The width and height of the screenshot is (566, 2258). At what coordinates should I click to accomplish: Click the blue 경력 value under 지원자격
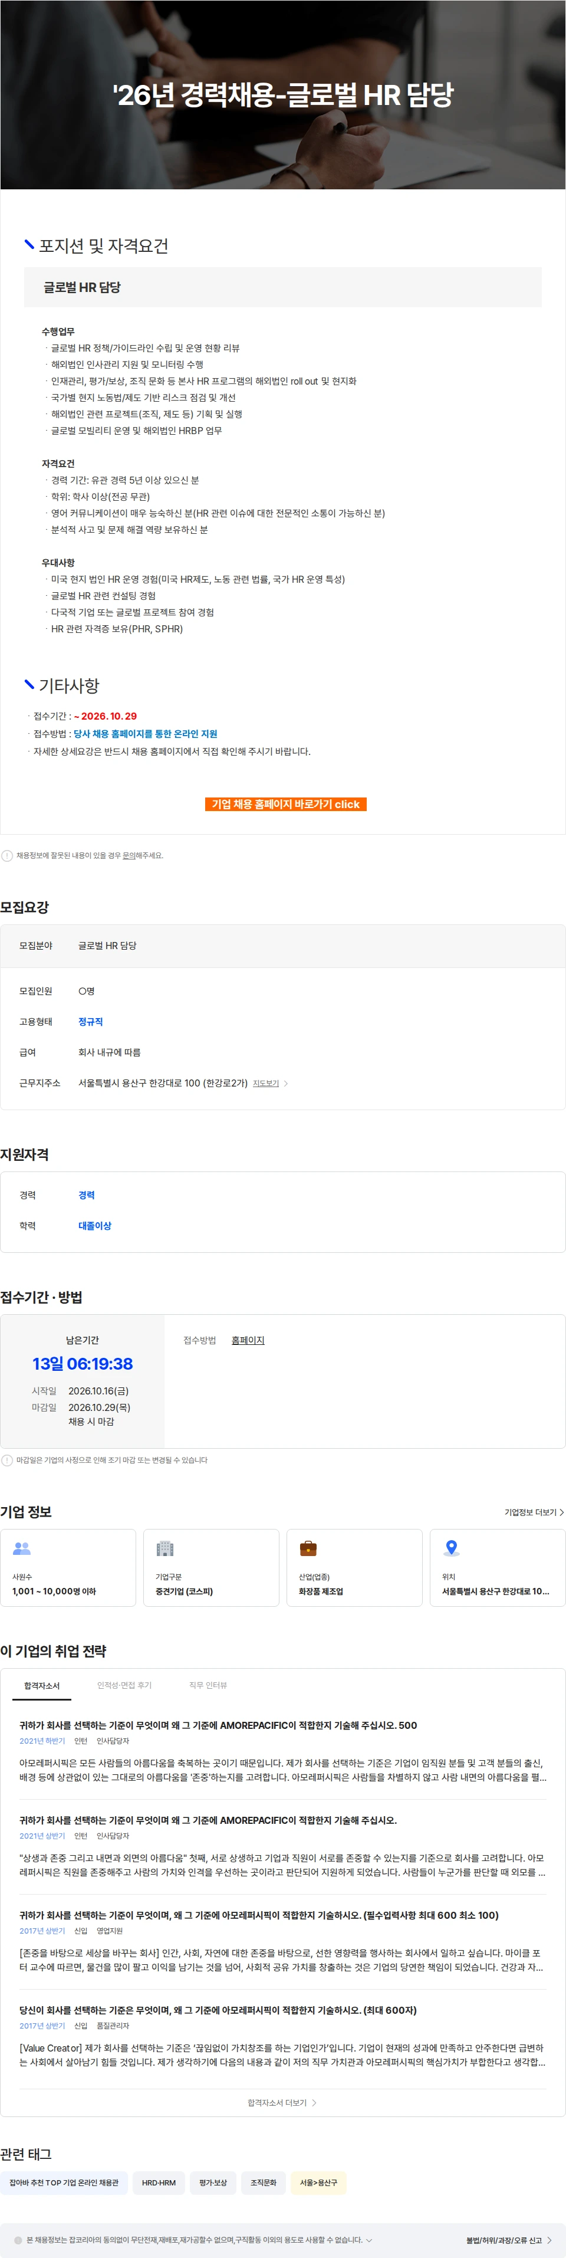click(x=87, y=1196)
